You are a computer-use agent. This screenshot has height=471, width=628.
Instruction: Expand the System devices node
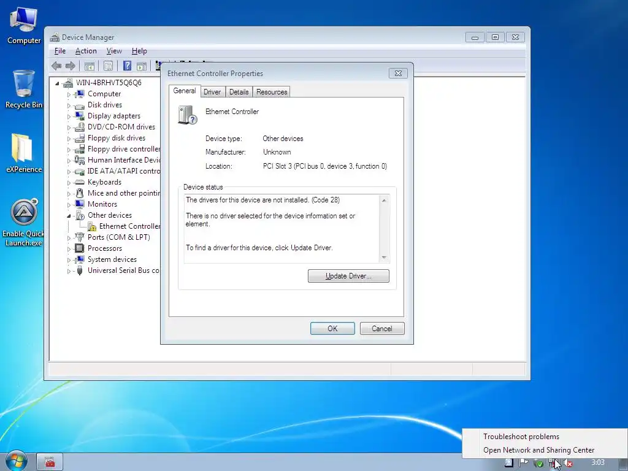(69, 260)
